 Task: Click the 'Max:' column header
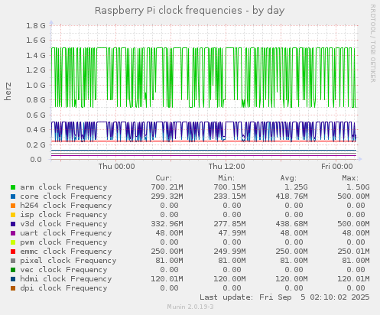click(x=350, y=178)
